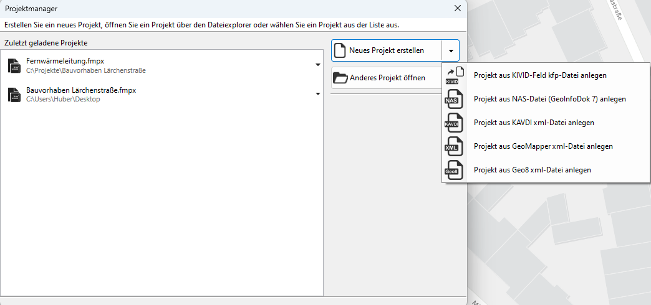This screenshot has width=651, height=305.
Task: Close the Projektmanager dialog
Action: point(458,9)
